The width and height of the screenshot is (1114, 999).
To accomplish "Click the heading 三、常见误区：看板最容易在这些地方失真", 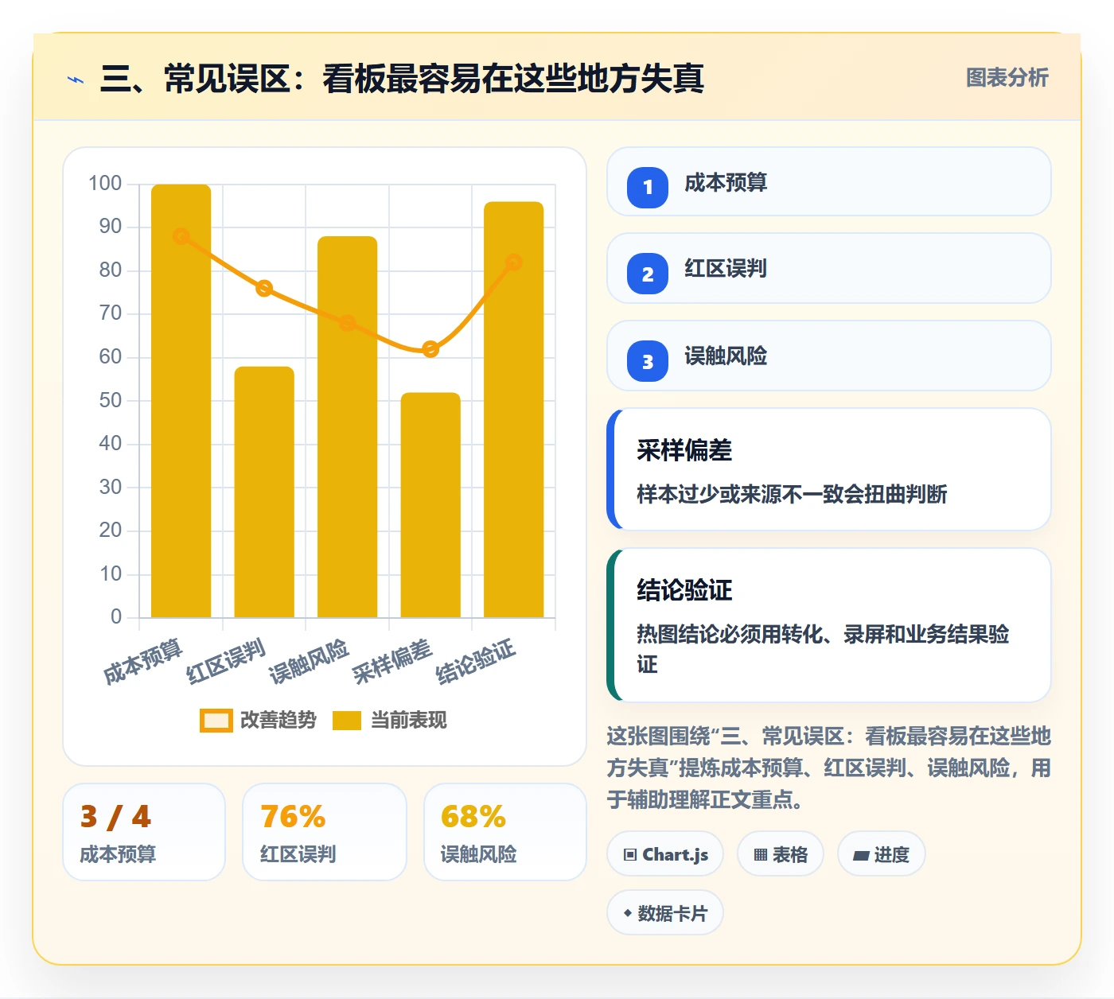I will [403, 79].
